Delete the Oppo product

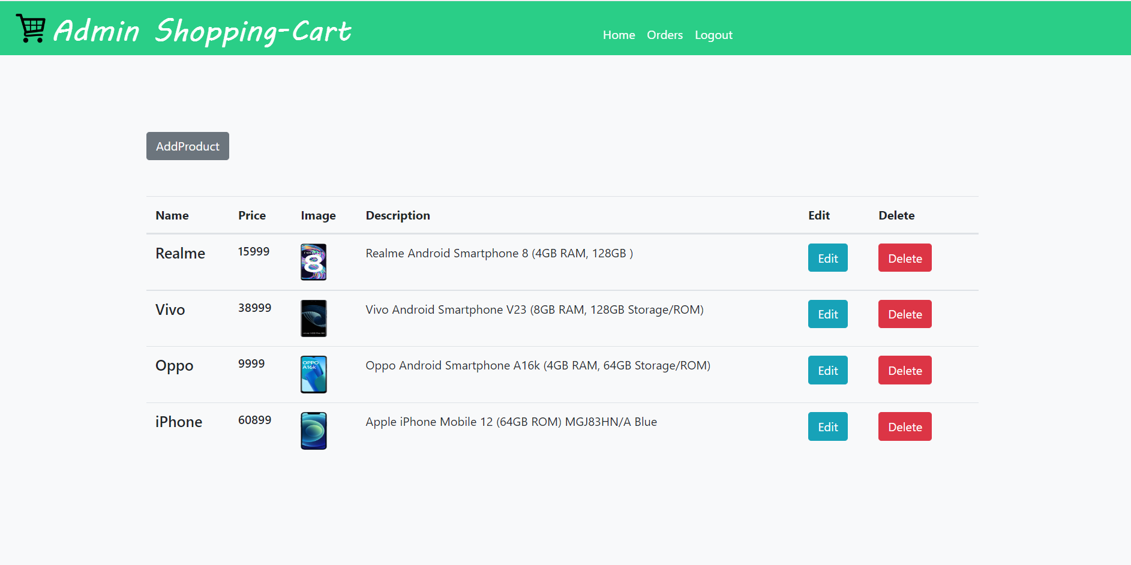tap(904, 370)
